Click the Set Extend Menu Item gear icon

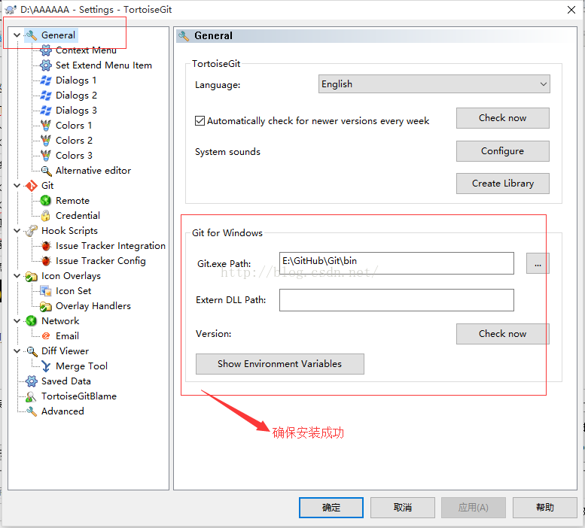pos(45,65)
